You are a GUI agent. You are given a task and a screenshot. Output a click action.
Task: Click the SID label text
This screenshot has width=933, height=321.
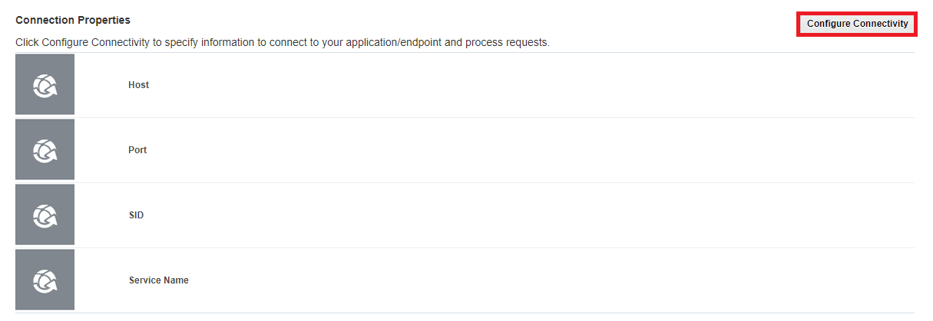coord(136,215)
